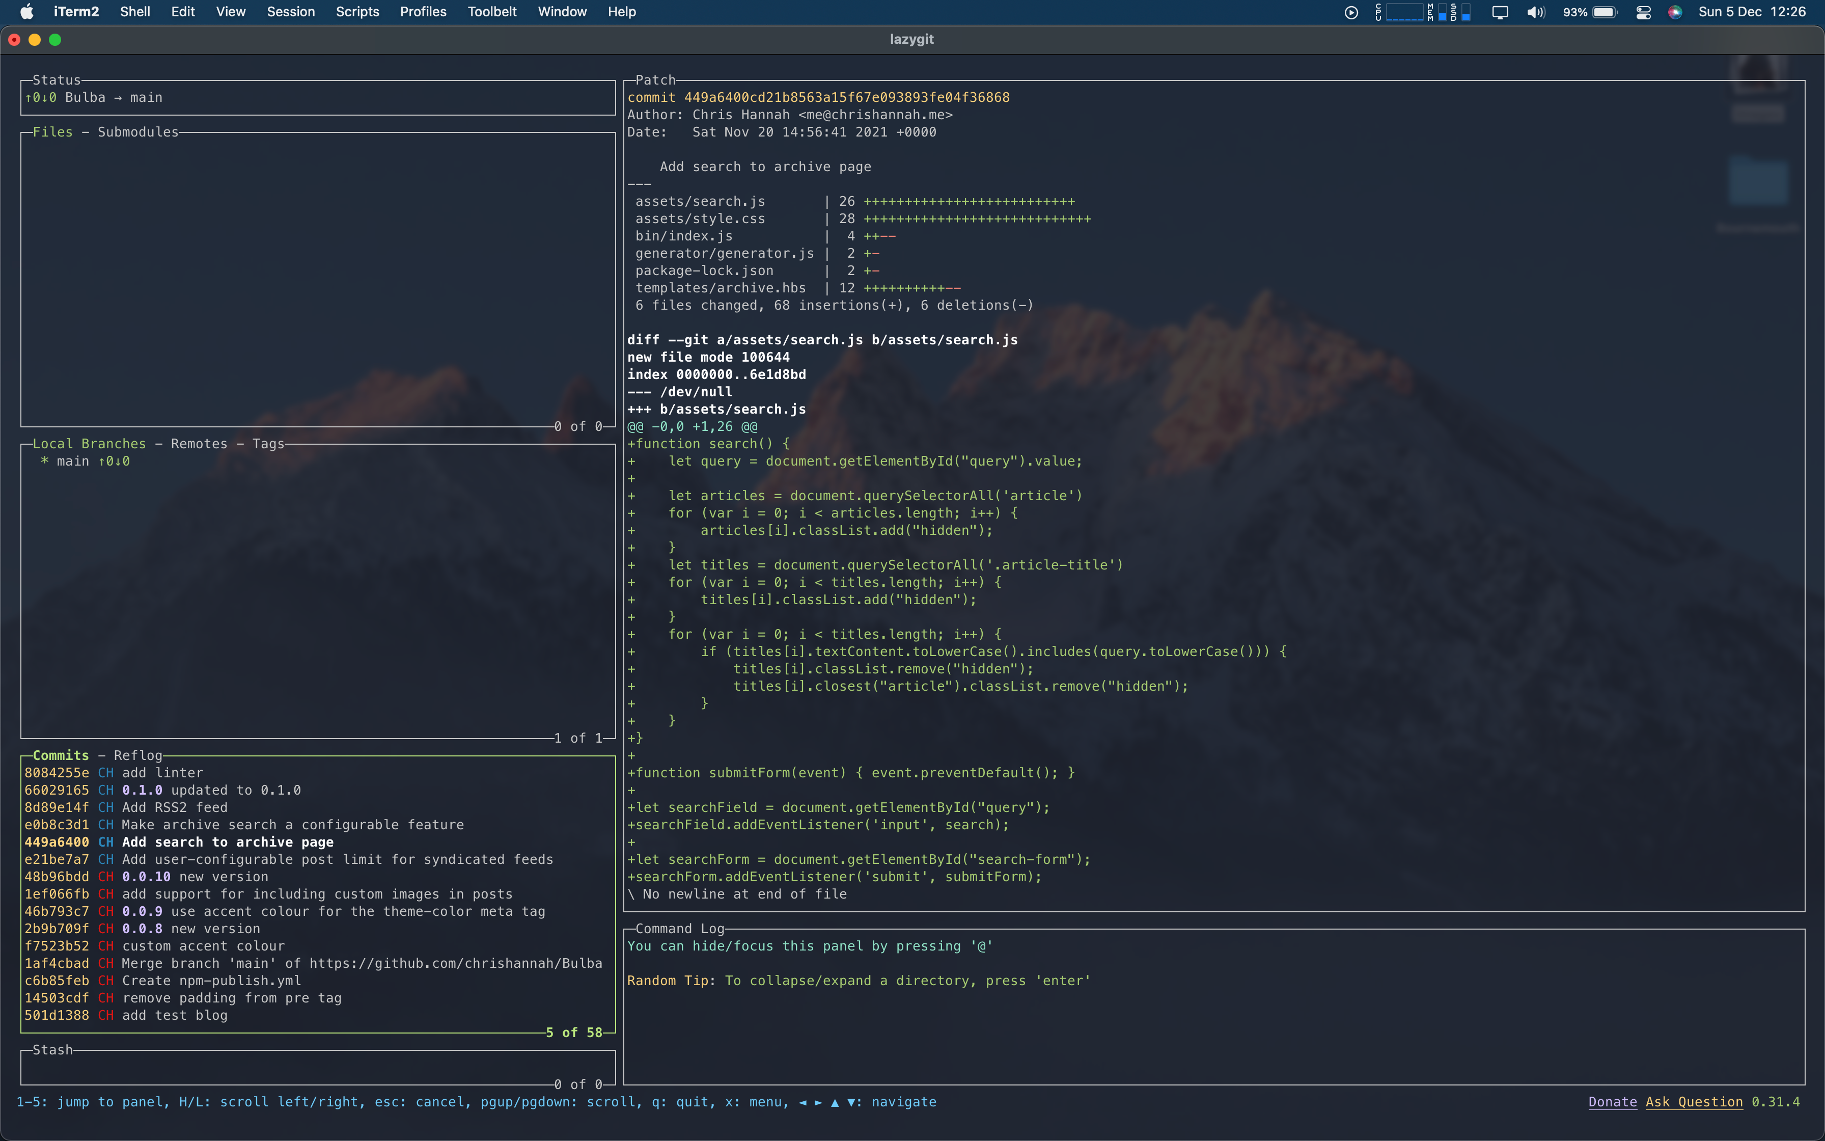Screen dimensions: 1825x1141
Task: Select commit 66029165 updated to 0.1.0
Action: [319, 790]
